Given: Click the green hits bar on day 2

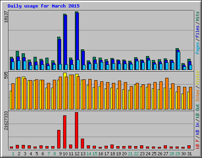Looking at the screenshot, I should point(17,60).
